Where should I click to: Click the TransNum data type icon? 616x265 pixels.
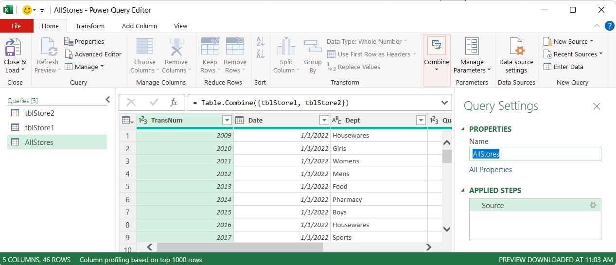click(x=143, y=120)
